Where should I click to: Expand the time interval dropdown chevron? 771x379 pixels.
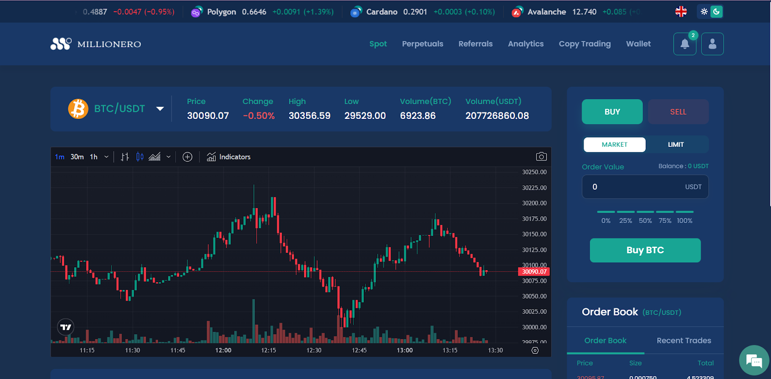pos(106,157)
